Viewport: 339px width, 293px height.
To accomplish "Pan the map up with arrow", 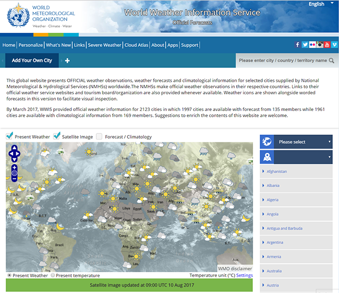I will click(14, 148).
